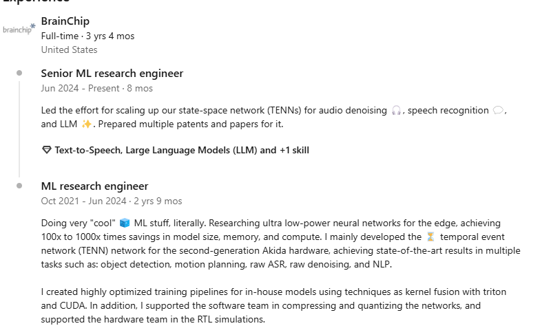Click the headphones emoji after audio denoising
This screenshot has width=540, height=328.
click(396, 111)
